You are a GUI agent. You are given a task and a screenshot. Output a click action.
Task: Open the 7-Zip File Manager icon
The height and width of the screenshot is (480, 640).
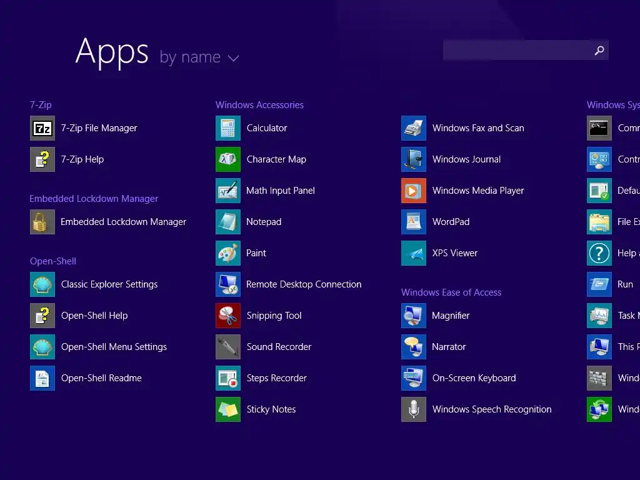42,128
